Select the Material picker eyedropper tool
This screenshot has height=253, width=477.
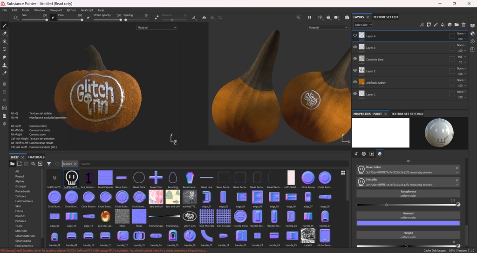pos(4,73)
